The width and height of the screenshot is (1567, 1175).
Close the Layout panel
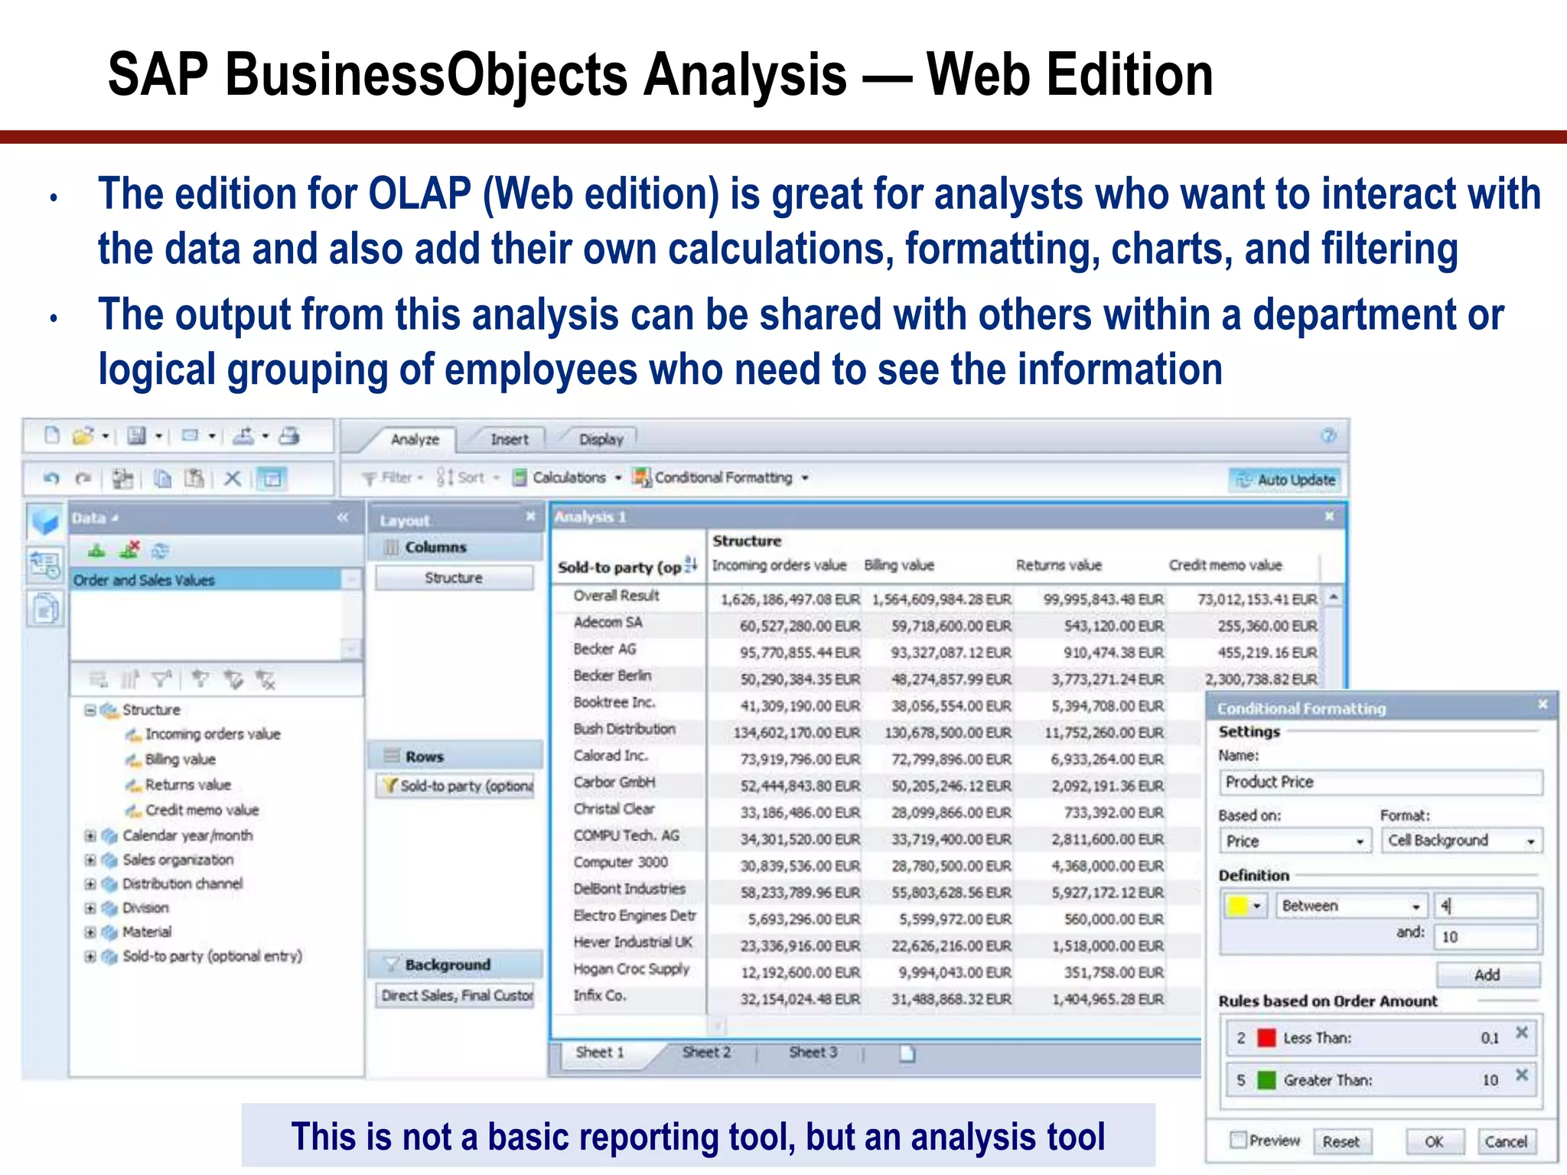tap(530, 516)
